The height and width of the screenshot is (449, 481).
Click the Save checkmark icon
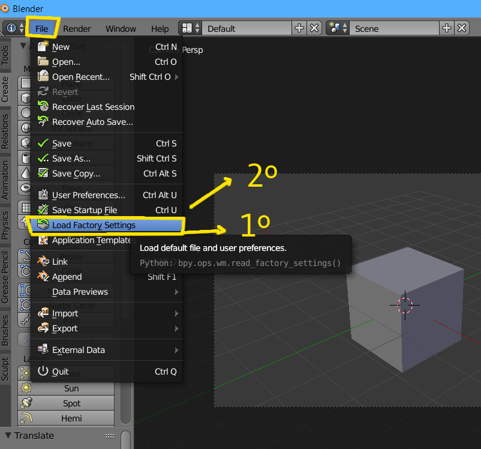(x=43, y=143)
